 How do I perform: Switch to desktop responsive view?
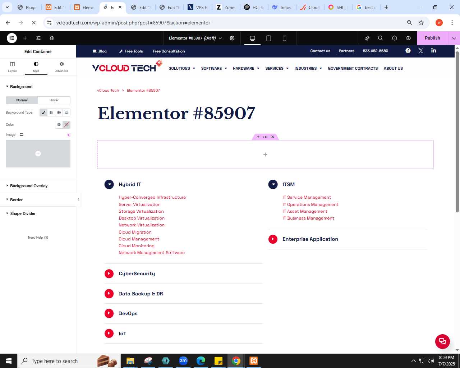252,38
